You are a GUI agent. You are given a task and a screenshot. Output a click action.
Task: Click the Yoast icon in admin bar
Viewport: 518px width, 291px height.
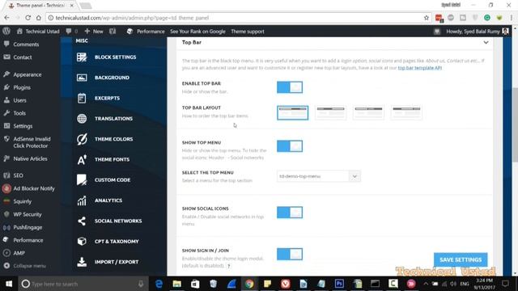[113, 31]
